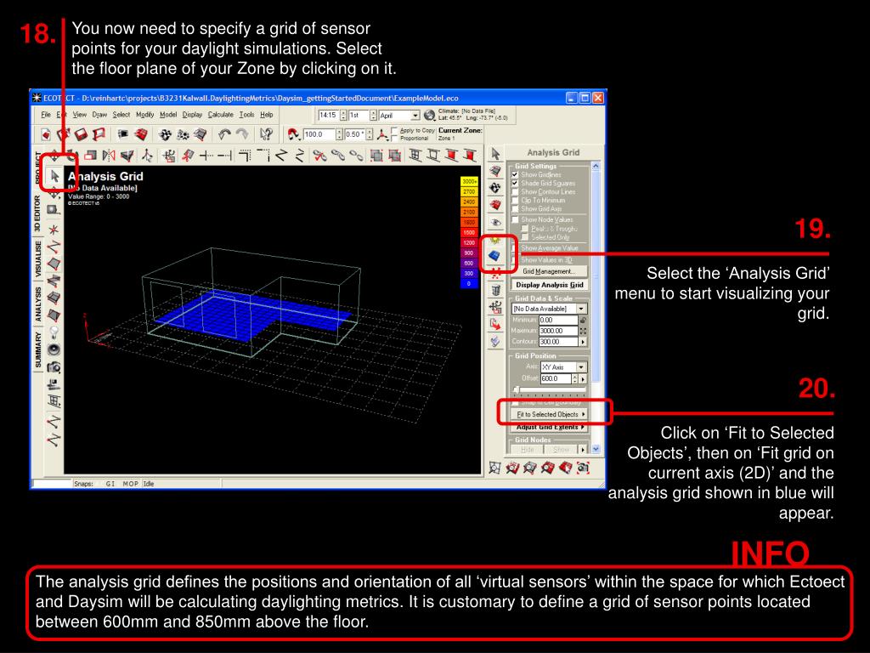This screenshot has width=870, height=653.
Task: Switch to the ANALYSIS side tab
Action: pos(37,304)
